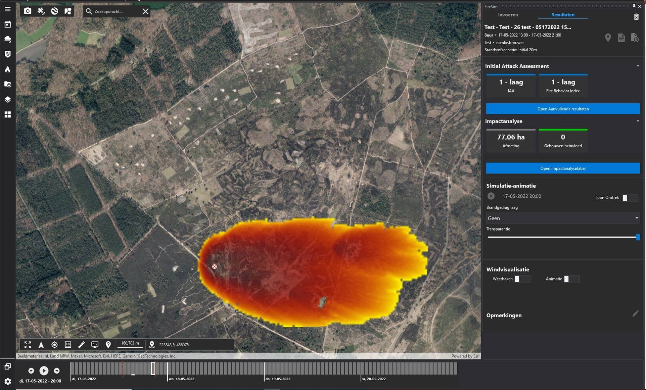
Task: Toggle the Toon Omtrek switch
Action: 630,198
